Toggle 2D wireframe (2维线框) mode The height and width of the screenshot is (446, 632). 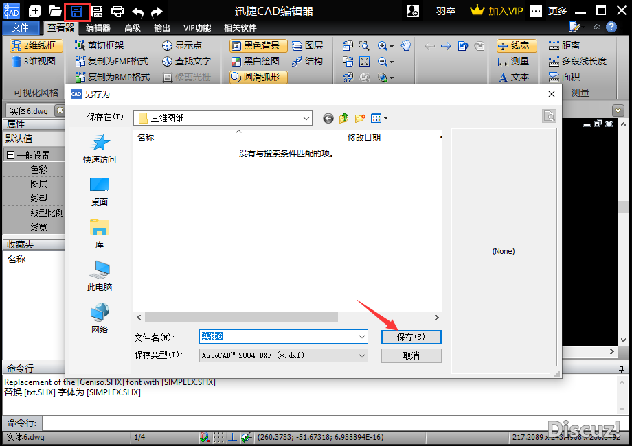pyautogui.click(x=36, y=46)
